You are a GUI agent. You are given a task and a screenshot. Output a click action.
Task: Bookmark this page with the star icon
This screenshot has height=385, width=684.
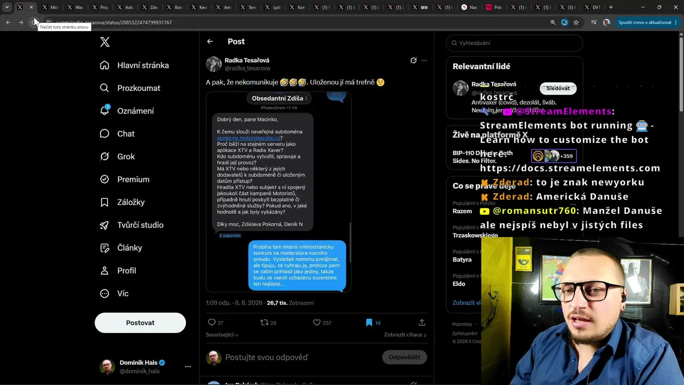point(576,22)
